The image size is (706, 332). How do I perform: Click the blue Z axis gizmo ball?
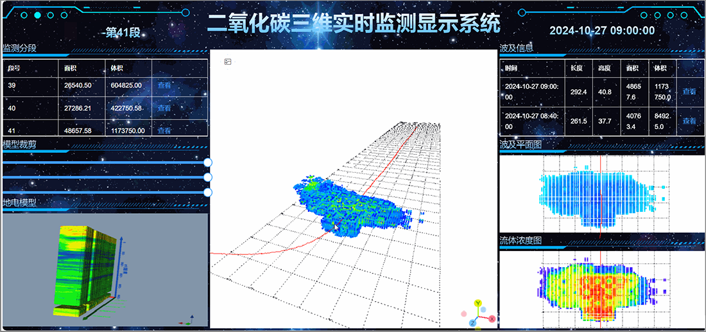472,322
